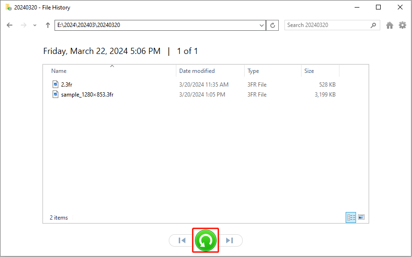The width and height of the screenshot is (412, 257).
Task: Go up one folder level
Action: coord(47,25)
